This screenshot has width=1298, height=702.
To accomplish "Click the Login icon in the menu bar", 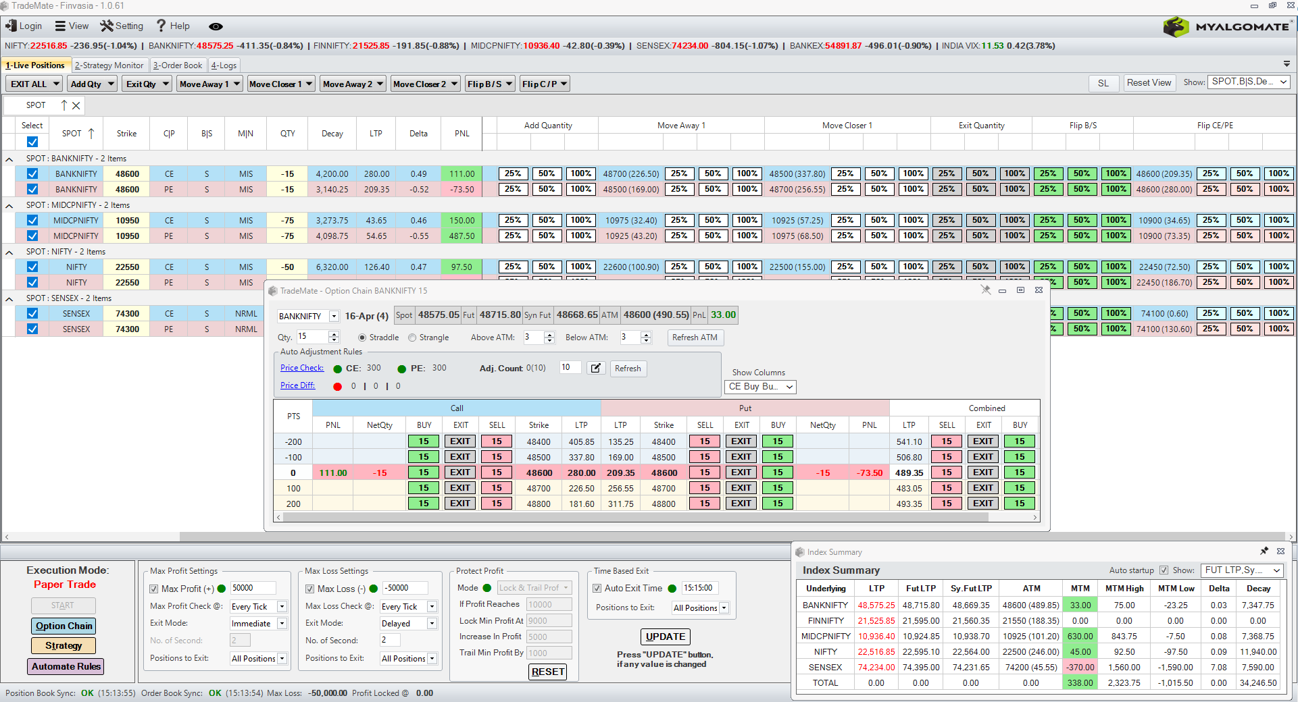I will click(x=11, y=26).
